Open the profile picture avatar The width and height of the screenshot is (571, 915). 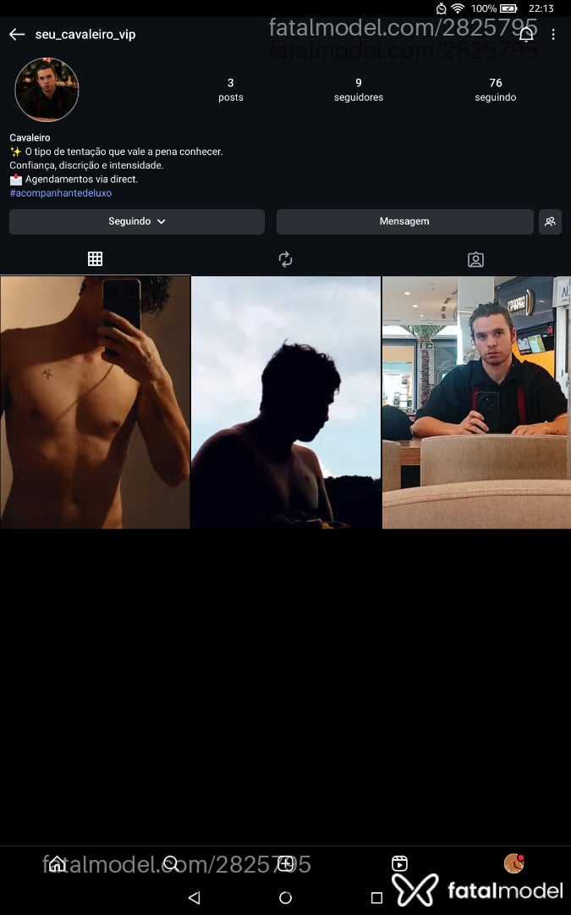(x=47, y=89)
